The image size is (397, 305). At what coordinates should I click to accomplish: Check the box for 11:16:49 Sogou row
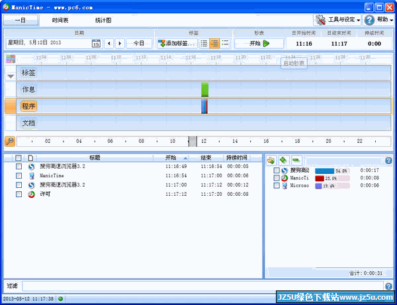(x=19, y=167)
